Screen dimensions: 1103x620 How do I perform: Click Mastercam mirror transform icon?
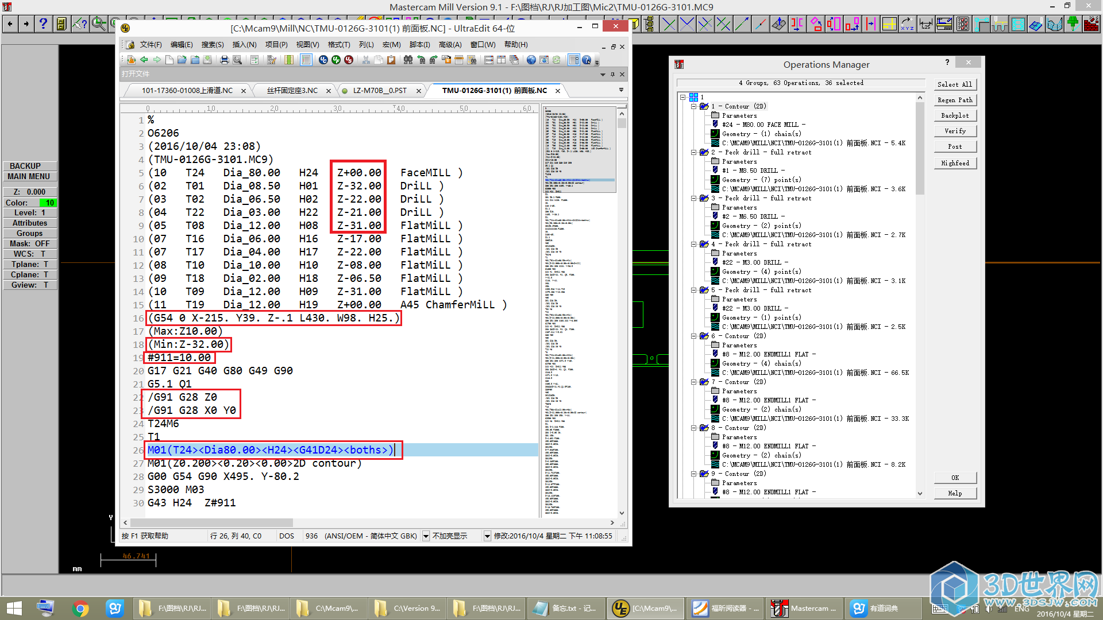point(797,24)
